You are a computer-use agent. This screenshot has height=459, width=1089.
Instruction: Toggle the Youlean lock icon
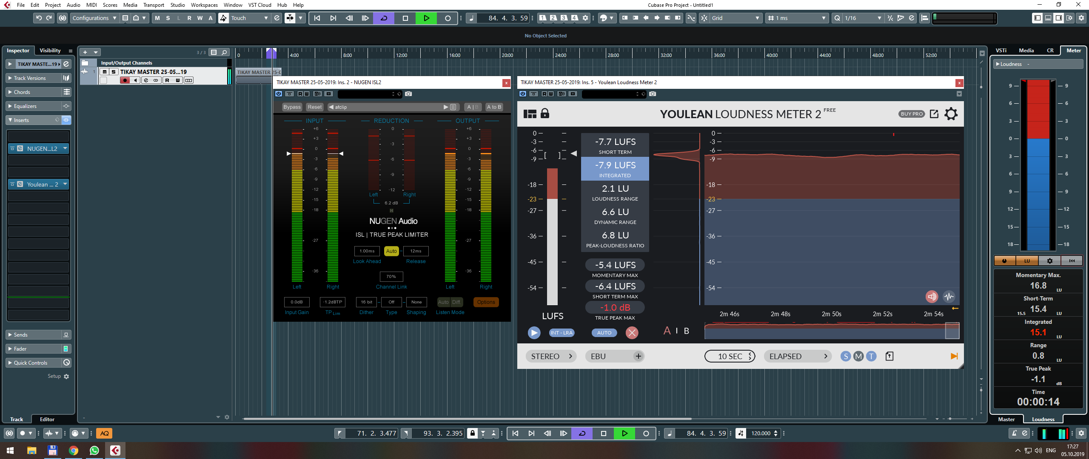tap(544, 113)
